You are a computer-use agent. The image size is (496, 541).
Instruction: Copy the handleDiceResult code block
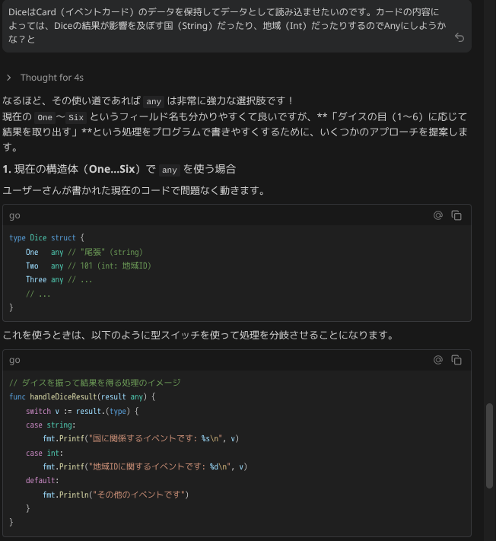[456, 360]
